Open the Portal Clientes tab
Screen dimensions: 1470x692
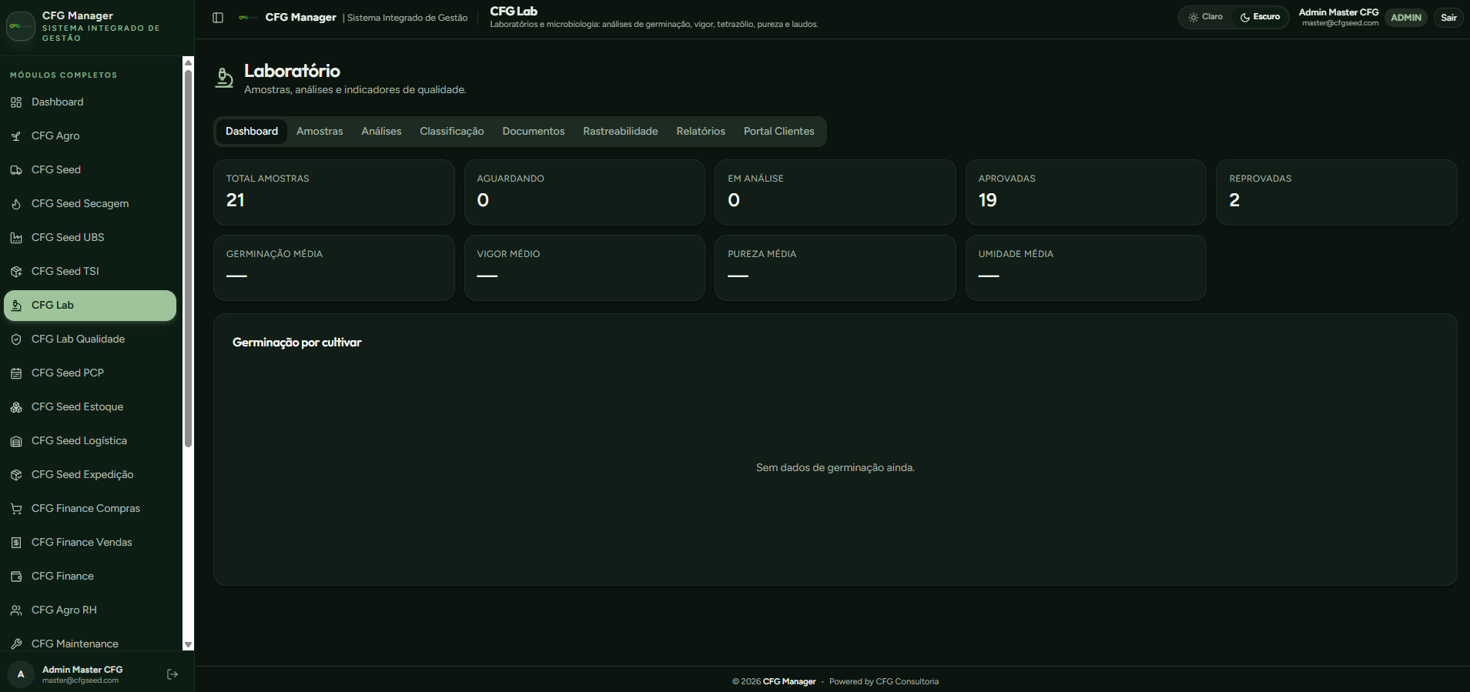click(779, 132)
